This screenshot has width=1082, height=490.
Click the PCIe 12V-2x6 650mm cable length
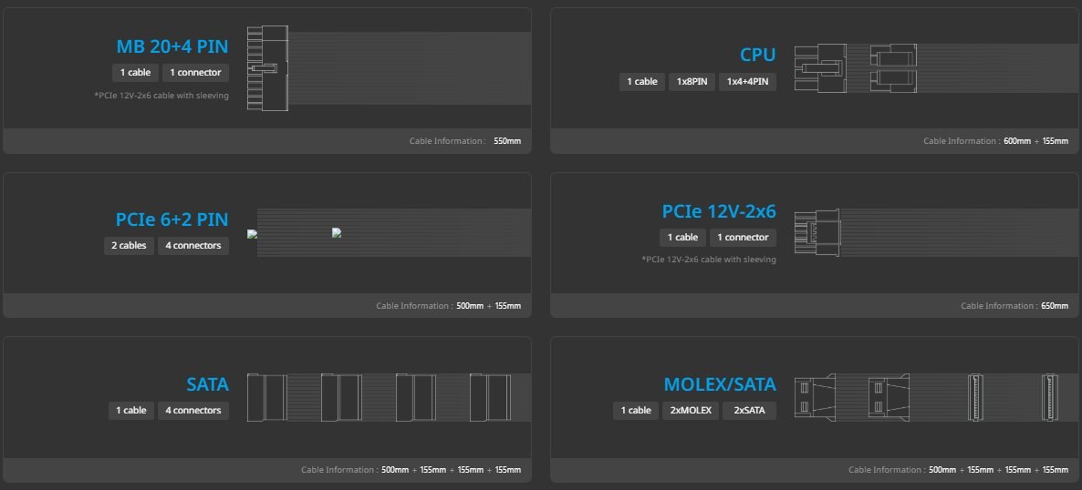click(x=1054, y=306)
